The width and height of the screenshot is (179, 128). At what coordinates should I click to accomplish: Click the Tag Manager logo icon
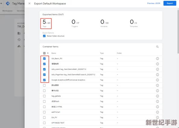point(8,3)
